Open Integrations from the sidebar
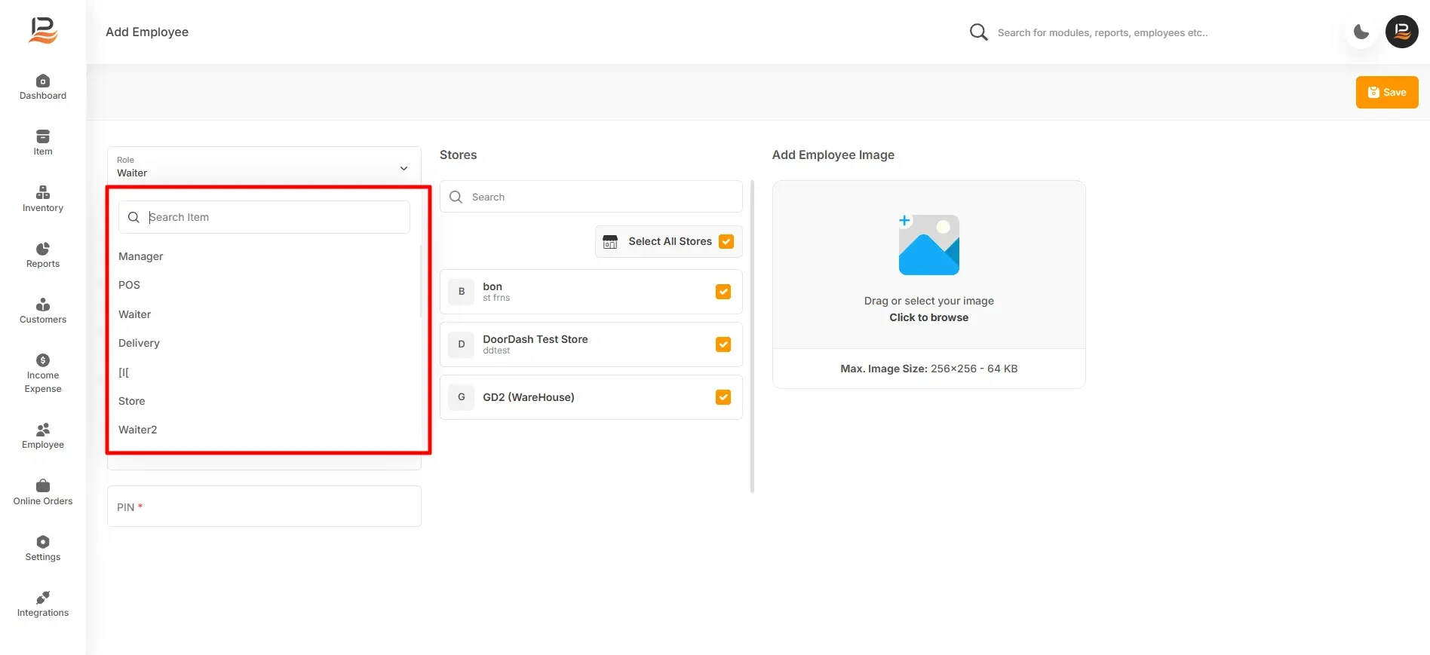The height and width of the screenshot is (655, 1430). [x=43, y=604]
